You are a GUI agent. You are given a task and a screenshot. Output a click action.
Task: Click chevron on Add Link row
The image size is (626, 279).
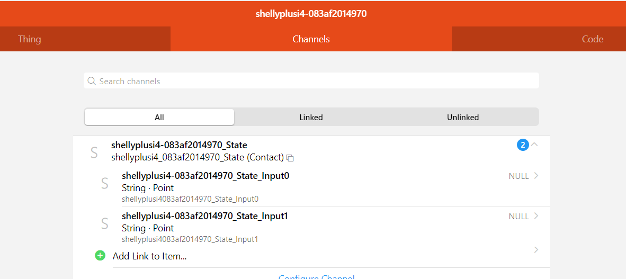[536, 250]
